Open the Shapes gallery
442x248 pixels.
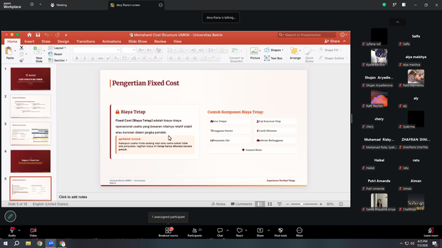[x=273, y=50]
